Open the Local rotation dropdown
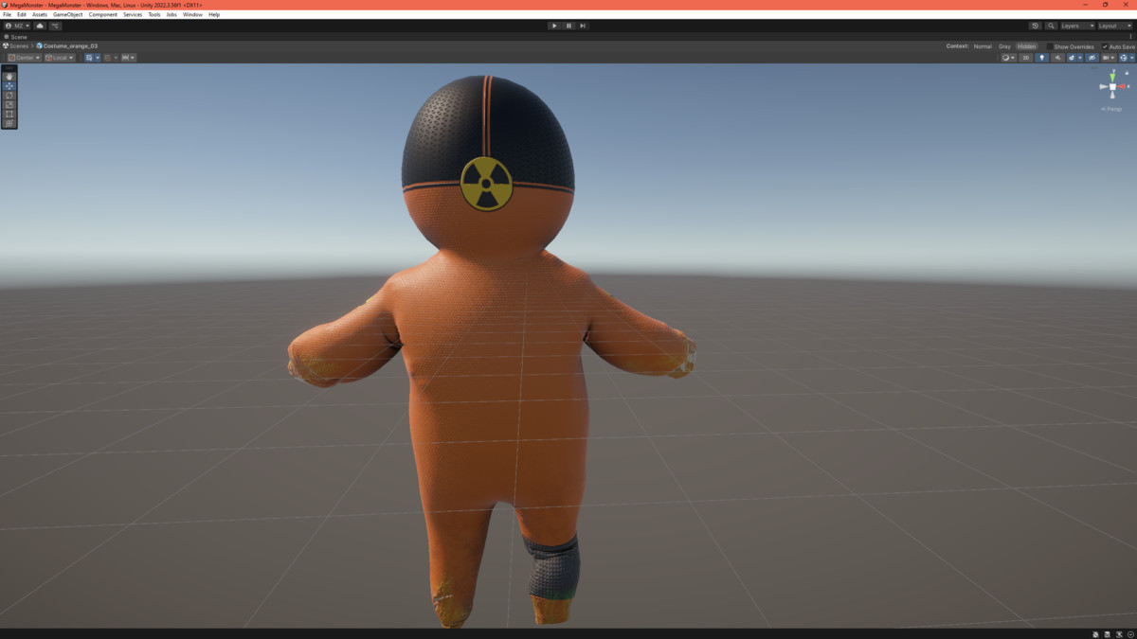This screenshot has height=639, width=1137. tap(59, 58)
